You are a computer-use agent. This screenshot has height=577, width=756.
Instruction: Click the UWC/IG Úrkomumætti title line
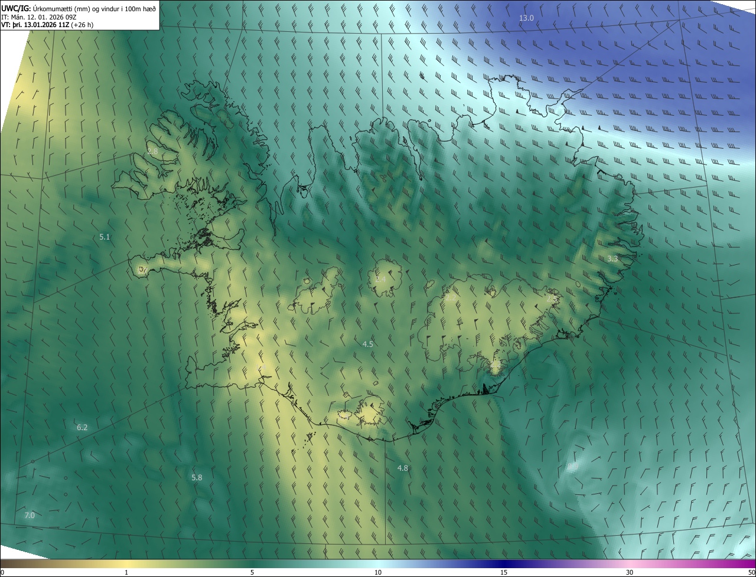(x=79, y=8)
